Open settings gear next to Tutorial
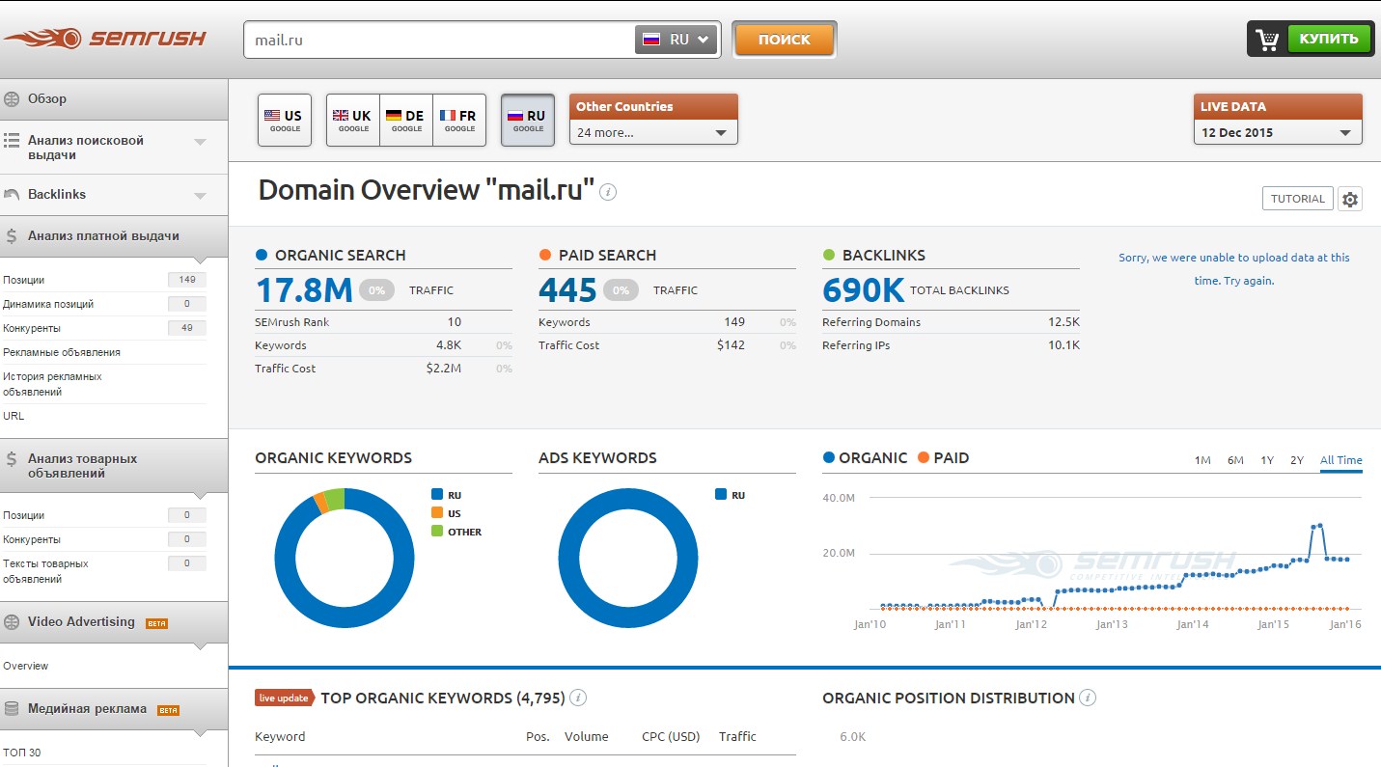The height and width of the screenshot is (767, 1381). 1350,199
